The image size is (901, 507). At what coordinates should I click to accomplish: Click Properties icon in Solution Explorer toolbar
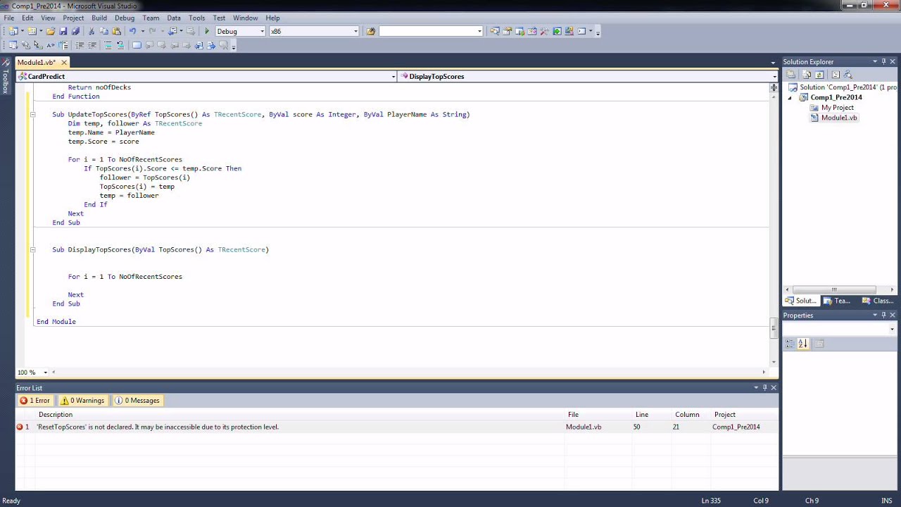point(790,74)
